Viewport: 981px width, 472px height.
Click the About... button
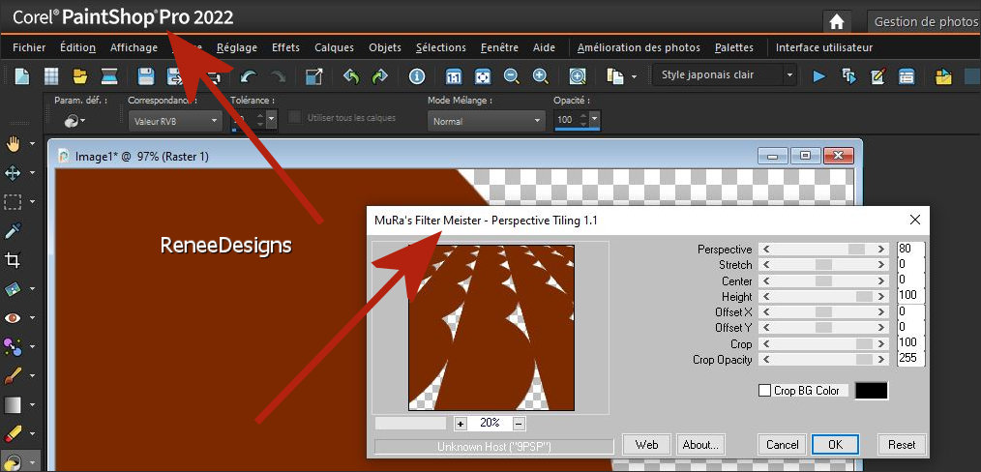click(x=700, y=445)
